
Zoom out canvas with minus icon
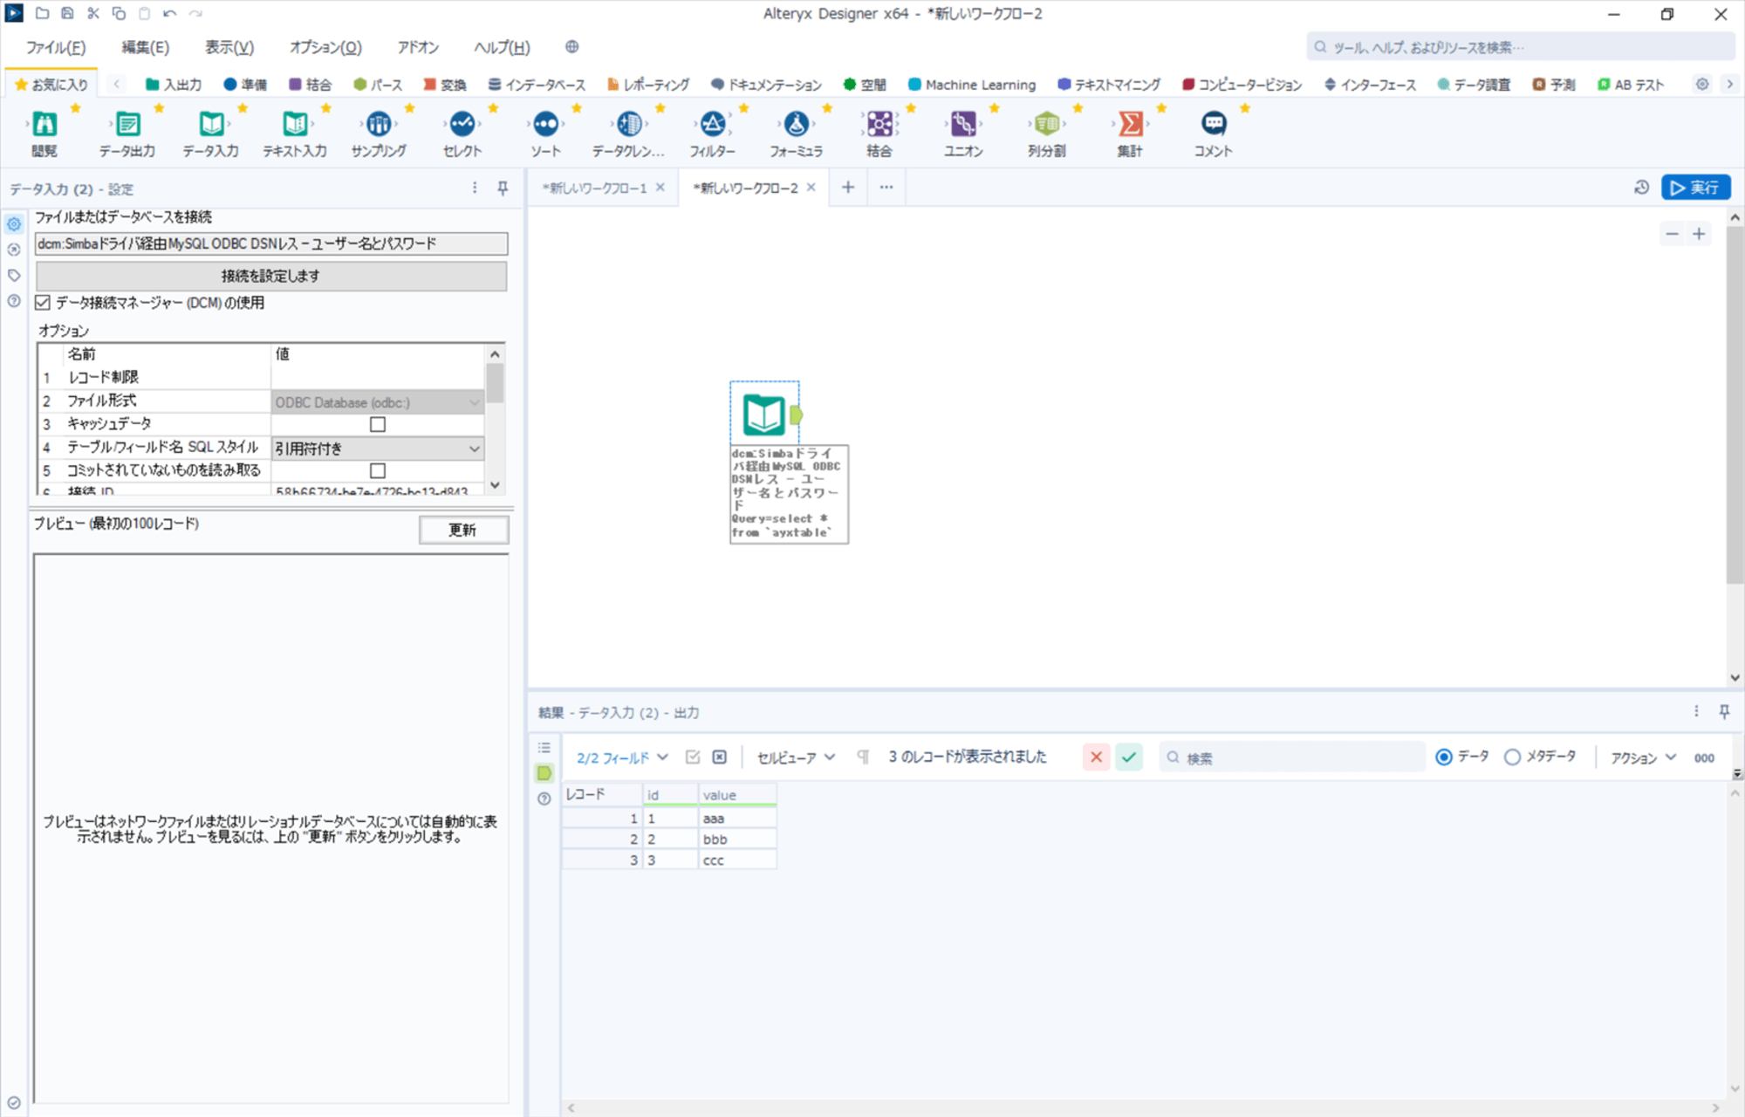[x=1672, y=234]
